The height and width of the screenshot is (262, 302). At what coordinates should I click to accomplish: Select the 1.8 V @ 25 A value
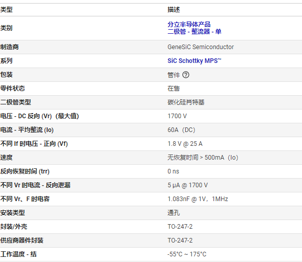tap(185, 144)
